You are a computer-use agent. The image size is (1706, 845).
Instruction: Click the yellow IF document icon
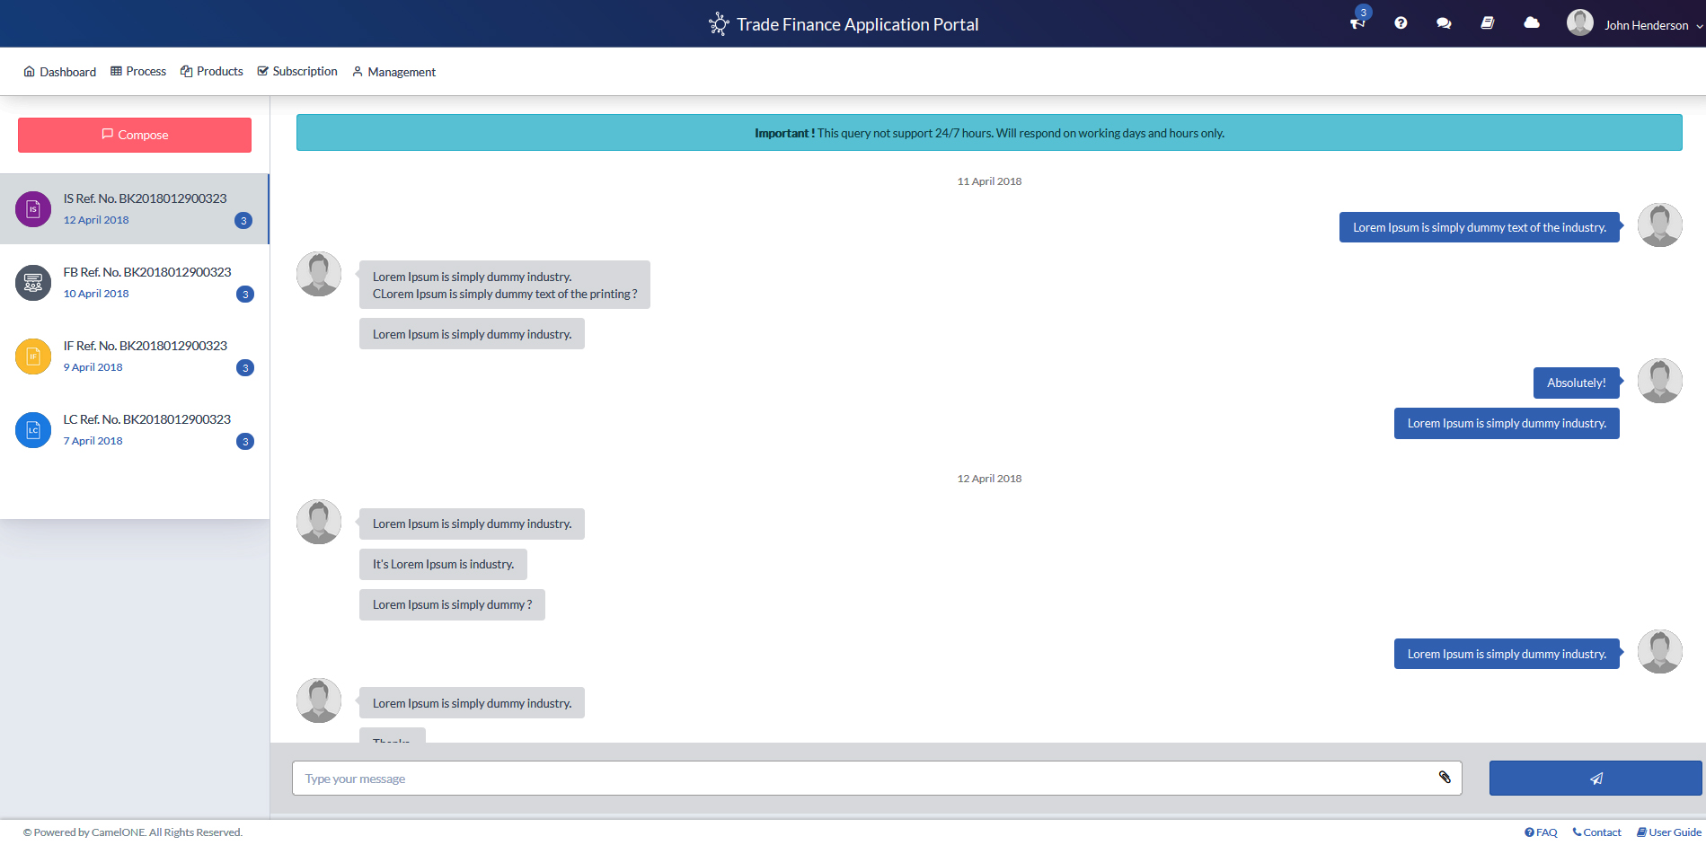click(x=33, y=356)
